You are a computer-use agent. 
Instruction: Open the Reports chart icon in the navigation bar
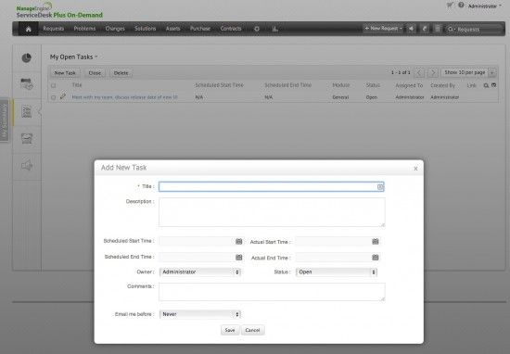click(x=274, y=29)
